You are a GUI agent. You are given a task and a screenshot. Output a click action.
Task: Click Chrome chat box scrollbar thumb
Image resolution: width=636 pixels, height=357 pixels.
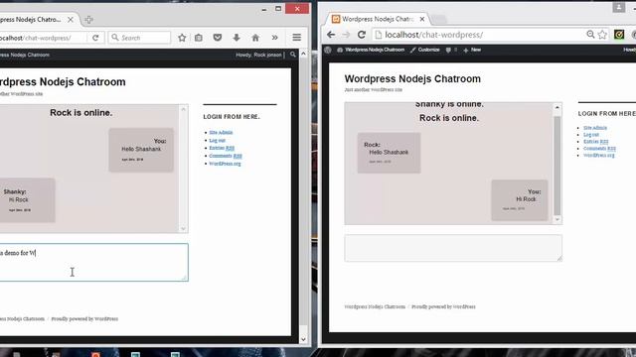point(557,166)
